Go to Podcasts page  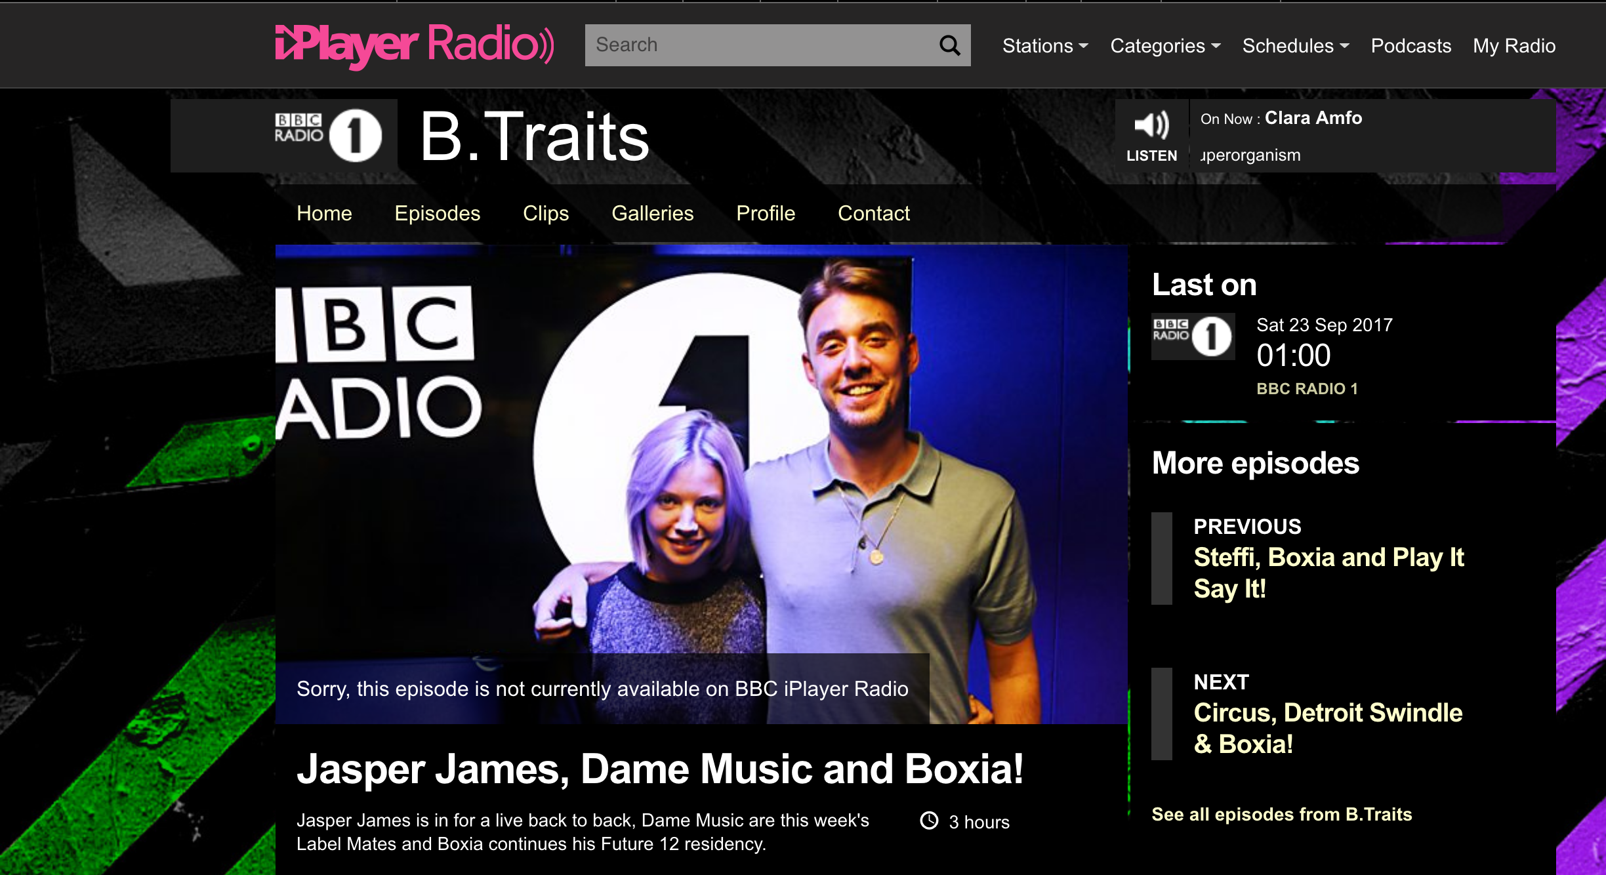[x=1410, y=46]
